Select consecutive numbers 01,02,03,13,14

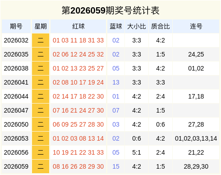196,138
